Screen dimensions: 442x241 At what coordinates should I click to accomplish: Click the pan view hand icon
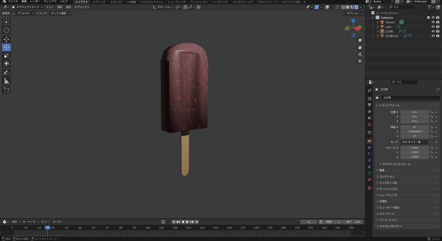click(x=360, y=47)
